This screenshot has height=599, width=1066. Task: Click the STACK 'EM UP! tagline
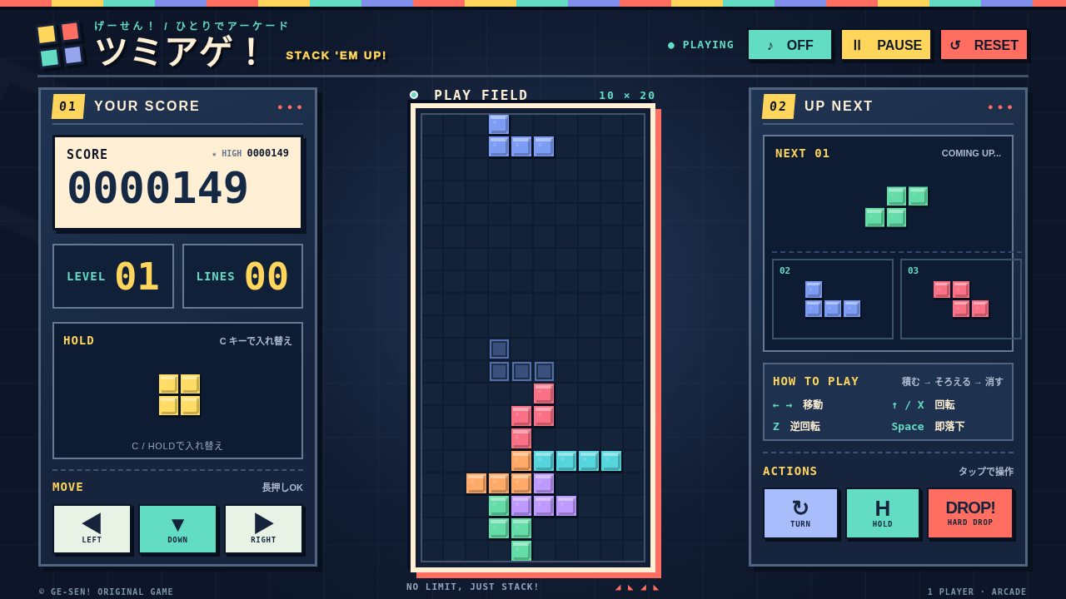click(336, 56)
